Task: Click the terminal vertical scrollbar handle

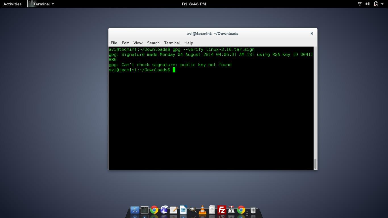Action: click(x=315, y=163)
